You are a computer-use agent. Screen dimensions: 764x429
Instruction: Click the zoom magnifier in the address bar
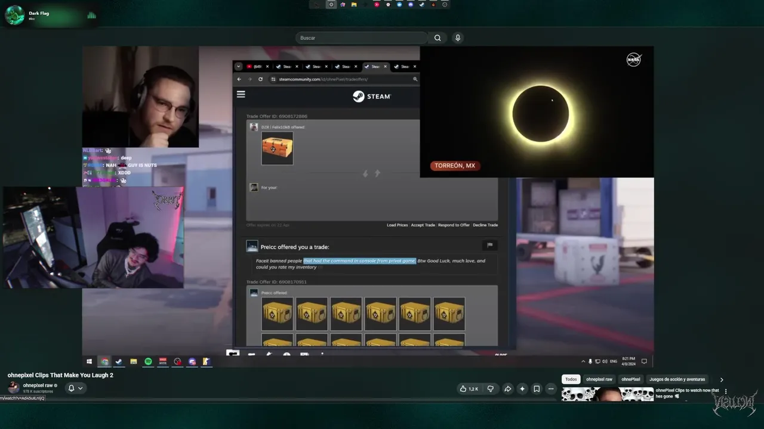[415, 79]
